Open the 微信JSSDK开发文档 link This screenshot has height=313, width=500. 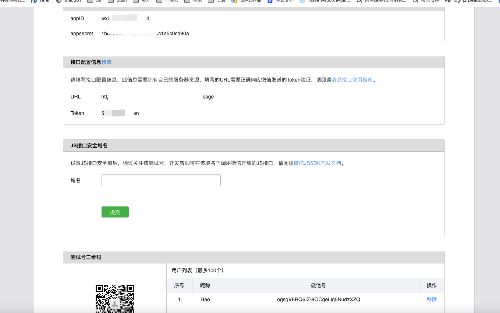pos(318,163)
